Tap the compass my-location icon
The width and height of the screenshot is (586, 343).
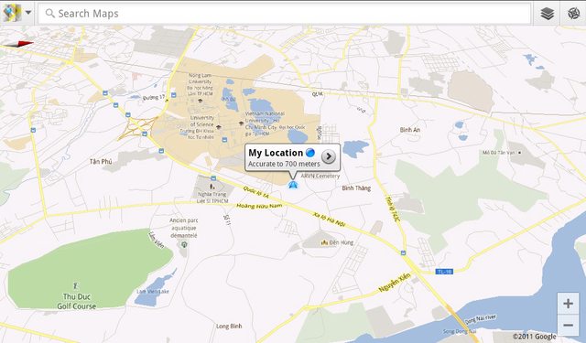(574, 14)
